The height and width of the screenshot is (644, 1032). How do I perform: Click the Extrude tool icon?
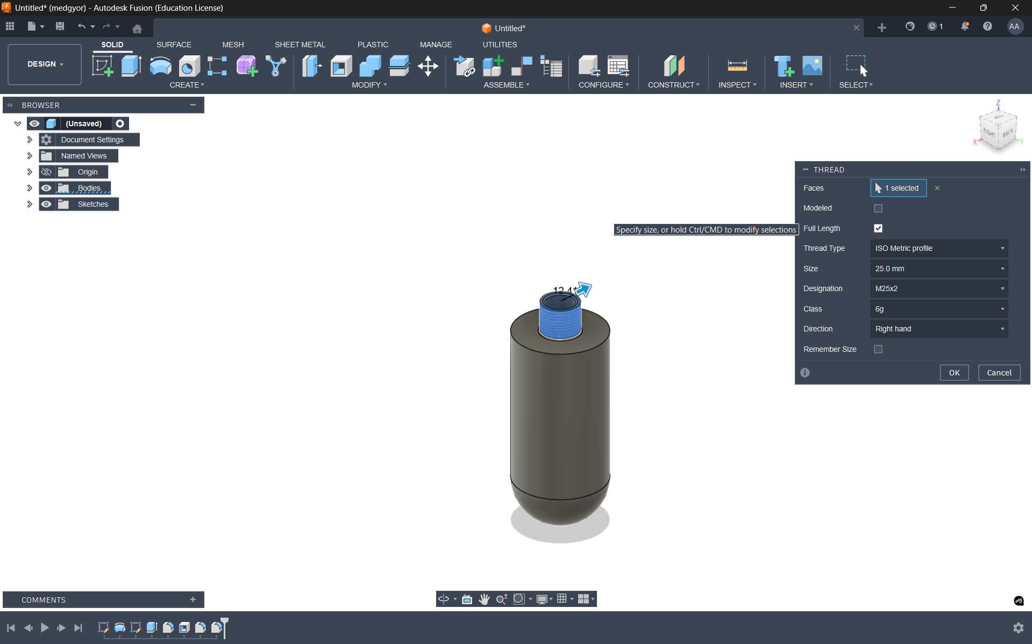[131, 66]
